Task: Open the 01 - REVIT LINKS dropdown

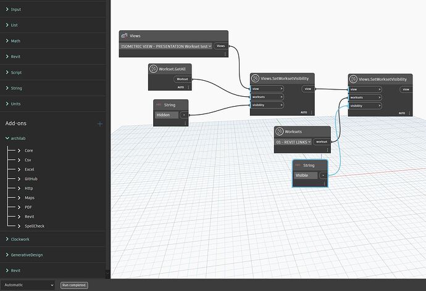Action: (x=293, y=142)
